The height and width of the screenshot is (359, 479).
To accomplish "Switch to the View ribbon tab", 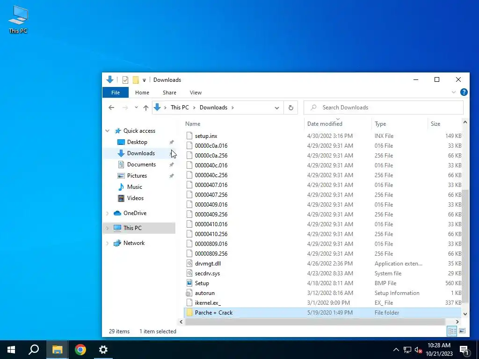I will 196,93.
